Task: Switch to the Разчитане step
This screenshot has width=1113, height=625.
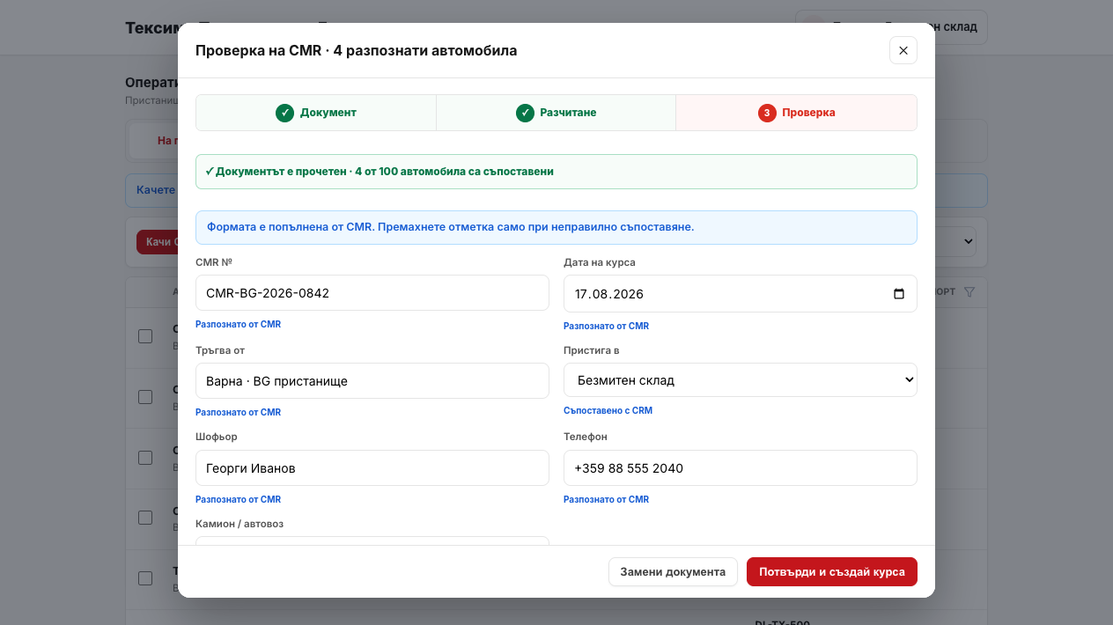Action: 556,113
